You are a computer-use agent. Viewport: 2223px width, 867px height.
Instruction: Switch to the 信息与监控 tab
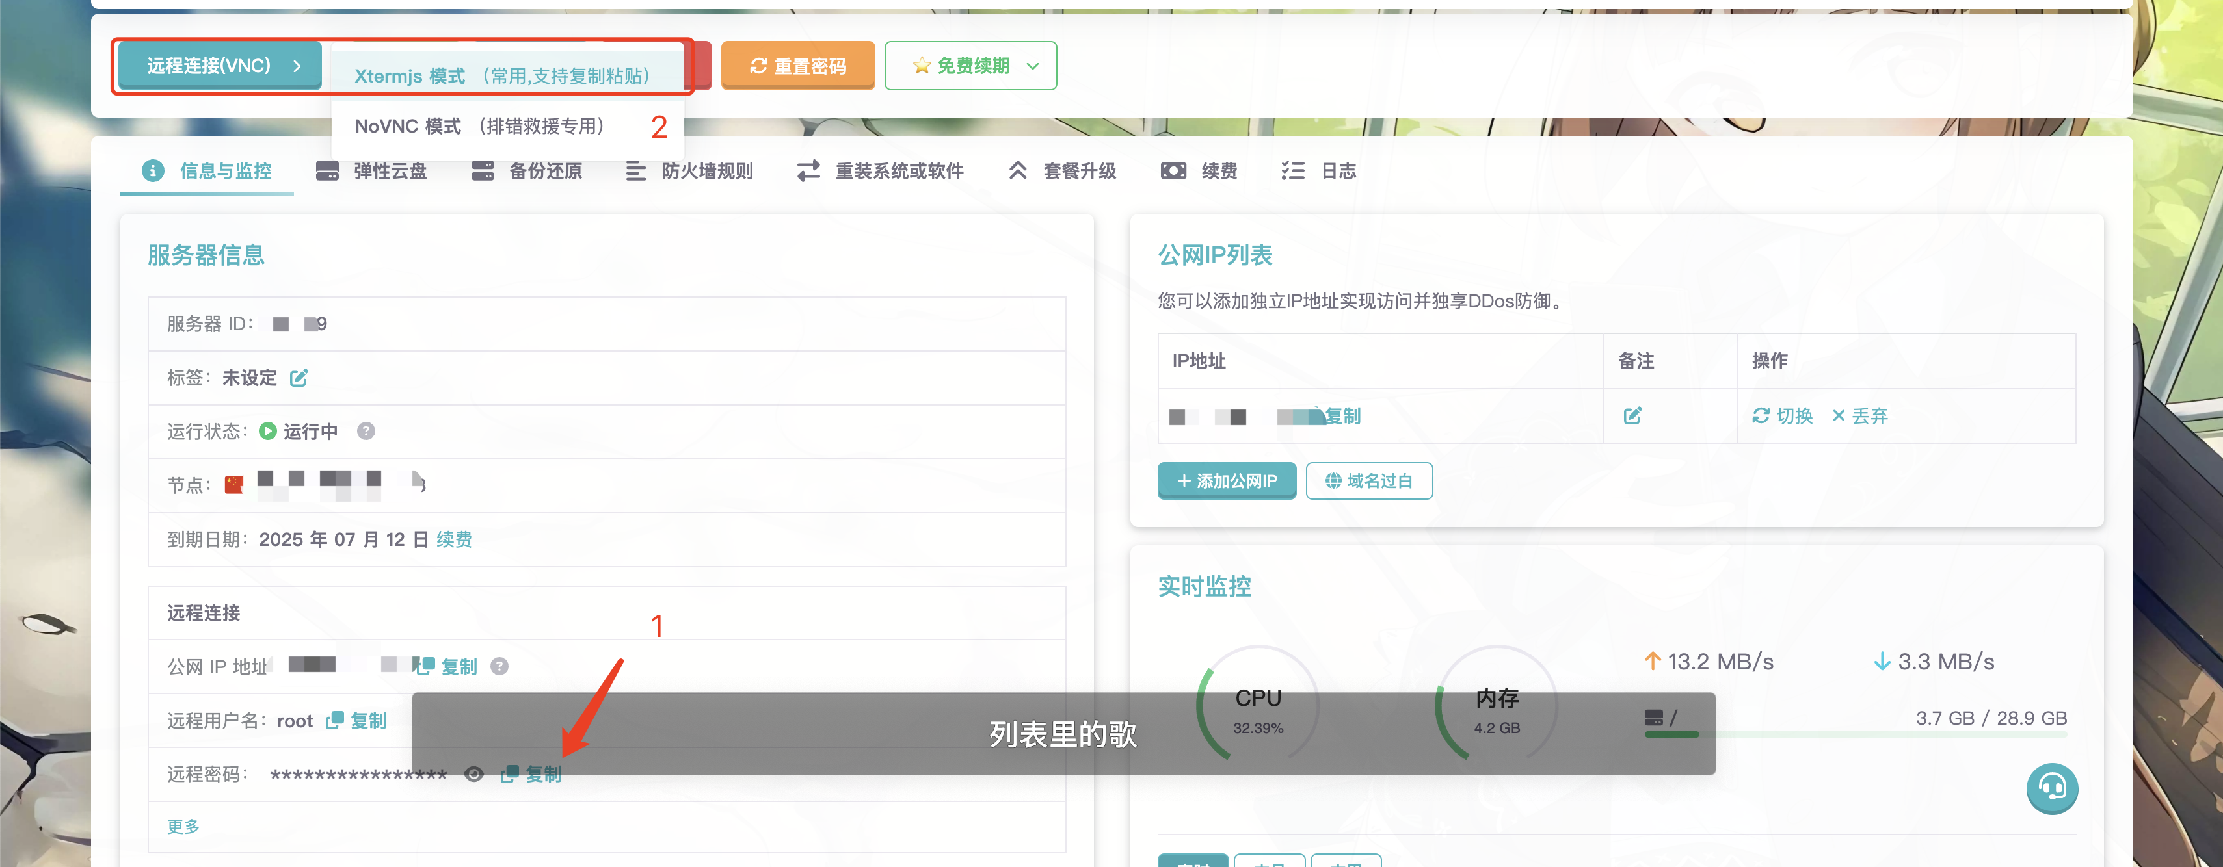[207, 171]
